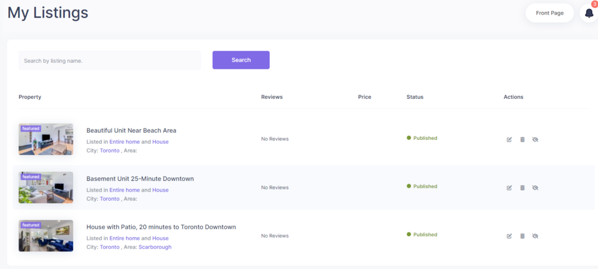
Task: Toggle visibility of House with Patio listing
Action: click(535, 236)
